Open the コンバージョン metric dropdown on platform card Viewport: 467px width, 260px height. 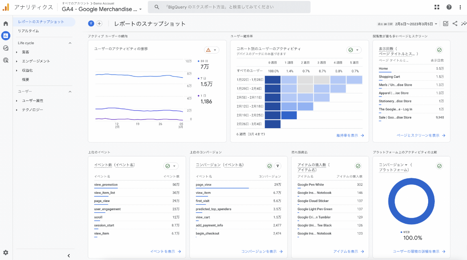pyautogui.click(x=393, y=164)
